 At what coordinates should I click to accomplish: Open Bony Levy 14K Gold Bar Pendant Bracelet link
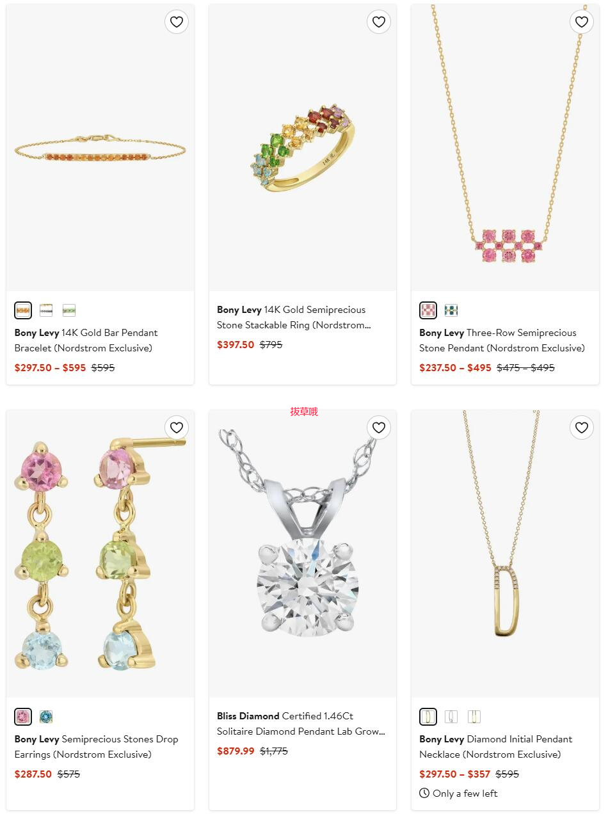[x=86, y=340]
